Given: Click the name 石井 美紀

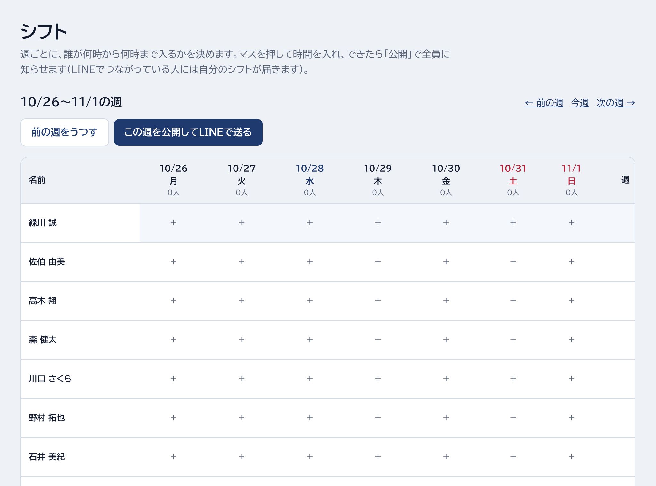Looking at the screenshot, I should pyautogui.click(x=47, y=457).
